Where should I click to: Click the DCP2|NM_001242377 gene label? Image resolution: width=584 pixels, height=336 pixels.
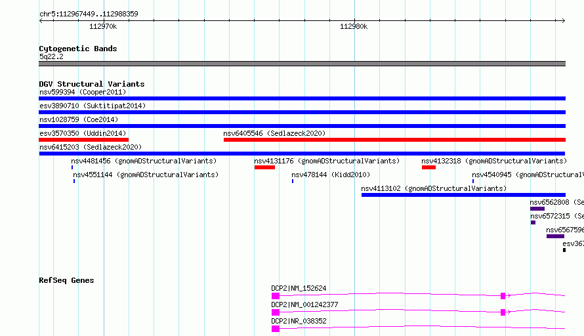pos(304,304)
